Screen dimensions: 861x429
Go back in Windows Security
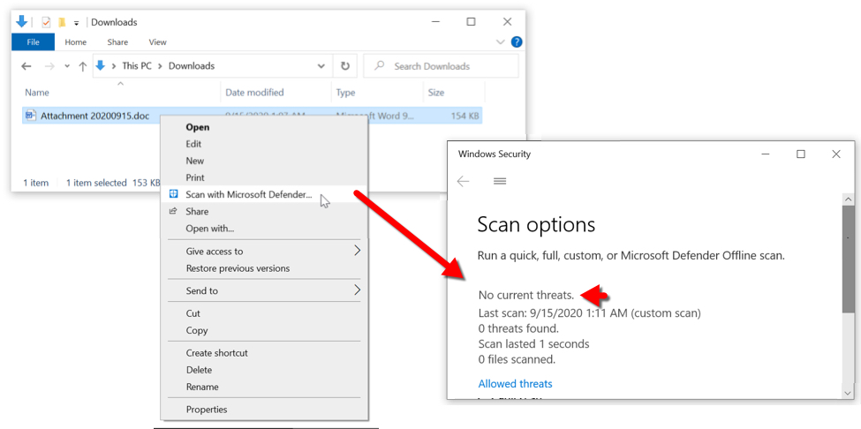click(463, 181)
